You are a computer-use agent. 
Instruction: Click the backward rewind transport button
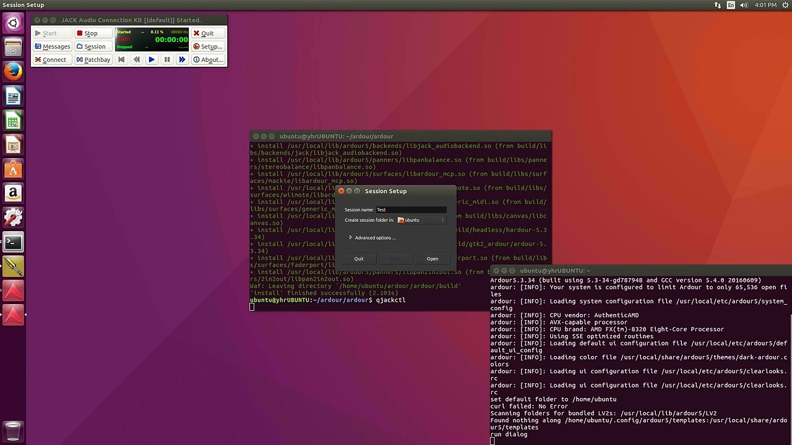pos(137,60)
